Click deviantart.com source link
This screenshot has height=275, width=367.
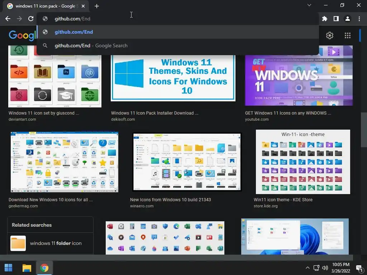(22, 119)
